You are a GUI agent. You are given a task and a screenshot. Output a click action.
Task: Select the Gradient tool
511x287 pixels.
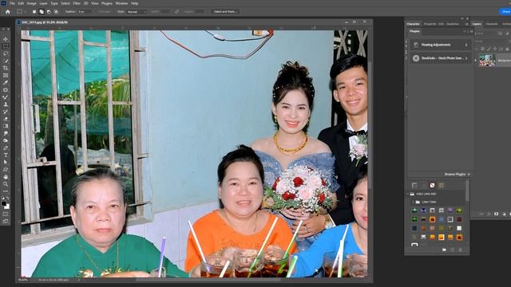tap(6, 126)
